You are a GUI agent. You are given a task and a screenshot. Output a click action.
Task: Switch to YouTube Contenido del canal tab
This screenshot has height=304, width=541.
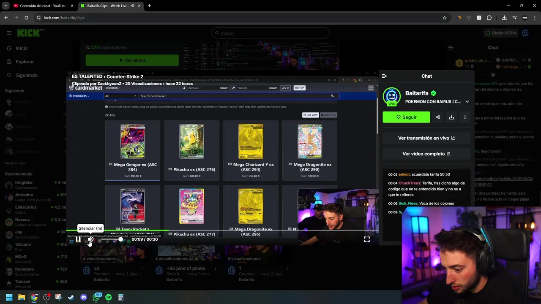42,6
